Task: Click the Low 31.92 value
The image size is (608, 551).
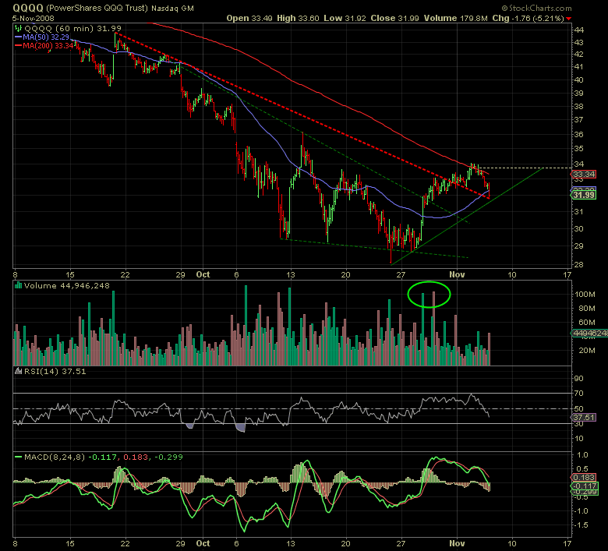Action: (345, 18)
